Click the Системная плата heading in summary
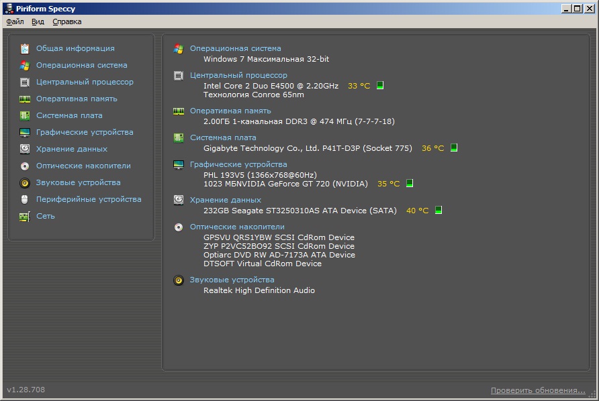Image resolution: width=599 pixels, height=401 pixels. coord(223,137)
